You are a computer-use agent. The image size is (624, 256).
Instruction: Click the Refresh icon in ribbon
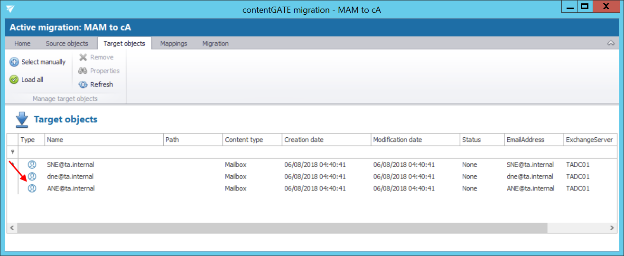point(83,85)
